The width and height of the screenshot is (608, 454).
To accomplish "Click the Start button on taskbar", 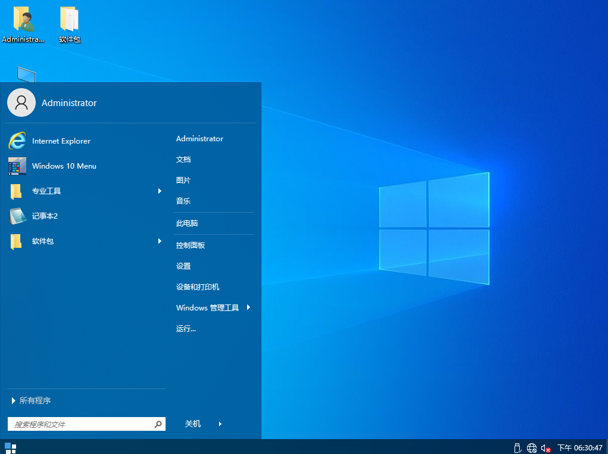I will [11, 447].
